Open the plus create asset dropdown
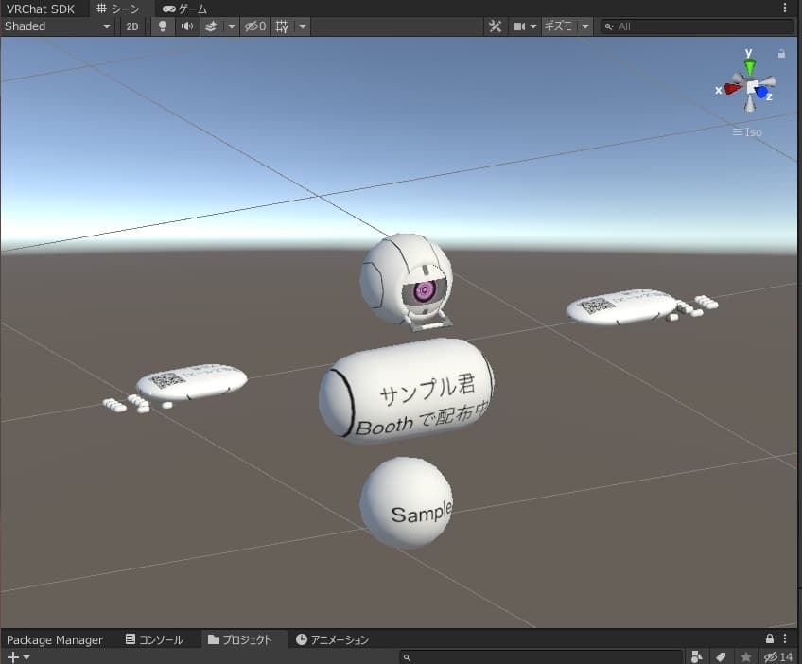 point(18,656)
